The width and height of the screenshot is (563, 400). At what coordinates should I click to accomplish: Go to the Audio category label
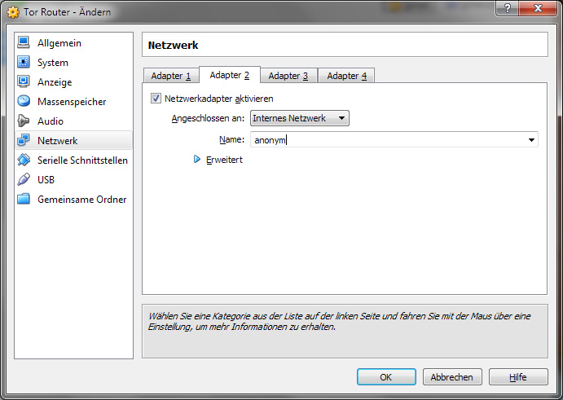[51, 121]
